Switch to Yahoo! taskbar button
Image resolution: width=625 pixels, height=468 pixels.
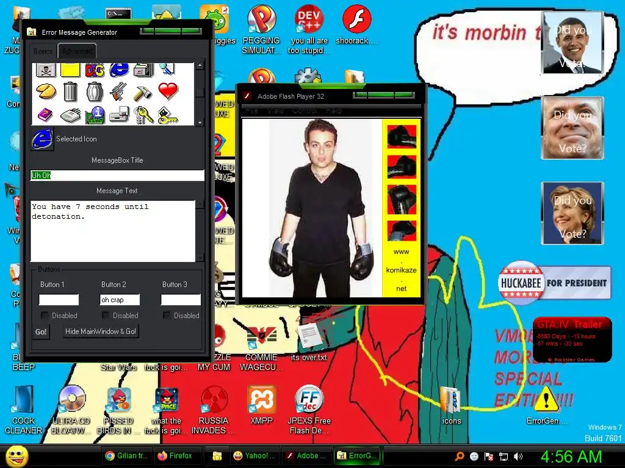pyautogui.click(x=254, y=456)
